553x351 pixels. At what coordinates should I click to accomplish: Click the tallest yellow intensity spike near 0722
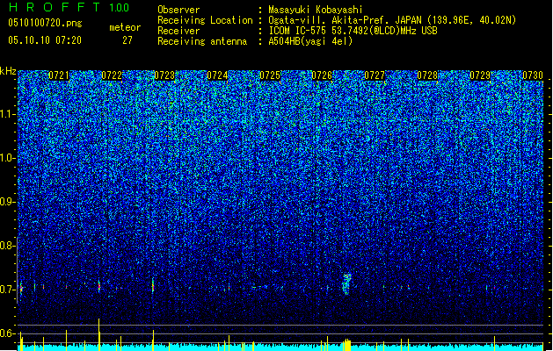[98, 334]
